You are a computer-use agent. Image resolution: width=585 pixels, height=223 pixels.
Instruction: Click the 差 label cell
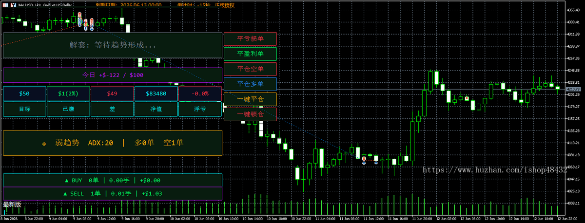click(112, 109)
